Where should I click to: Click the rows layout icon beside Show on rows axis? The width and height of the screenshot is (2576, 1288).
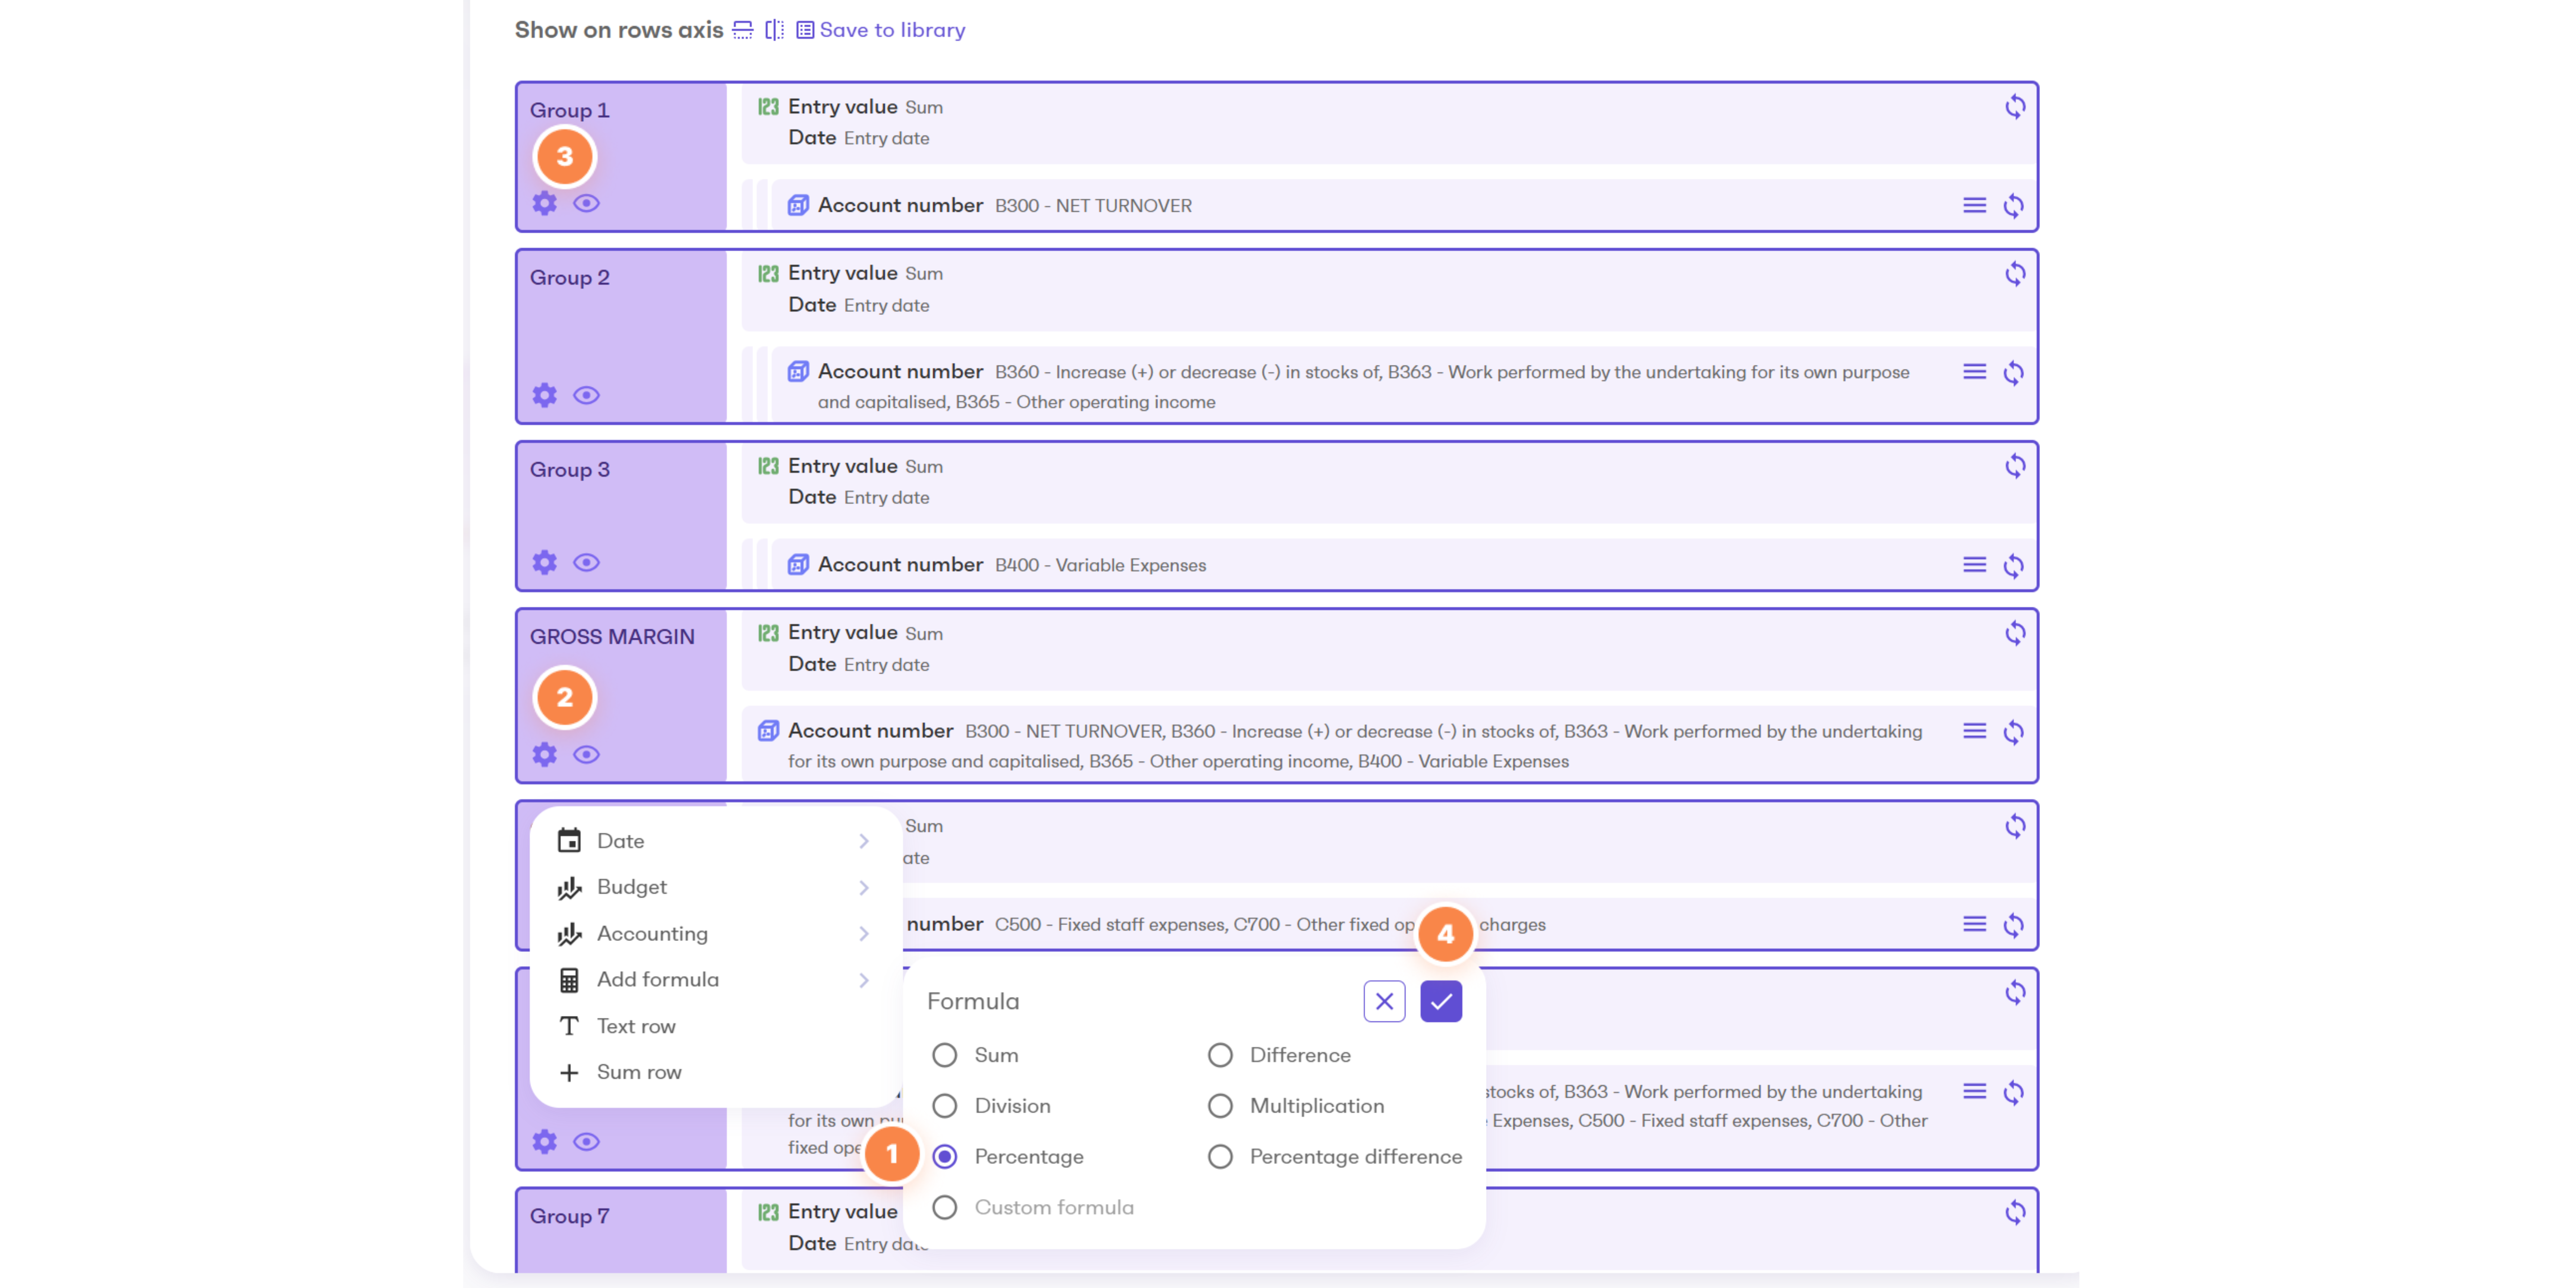point(742,30)
